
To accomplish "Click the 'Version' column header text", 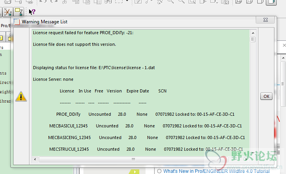I will click(114, 91).
